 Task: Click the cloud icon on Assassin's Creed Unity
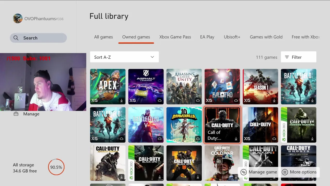[x=198, y=100]
